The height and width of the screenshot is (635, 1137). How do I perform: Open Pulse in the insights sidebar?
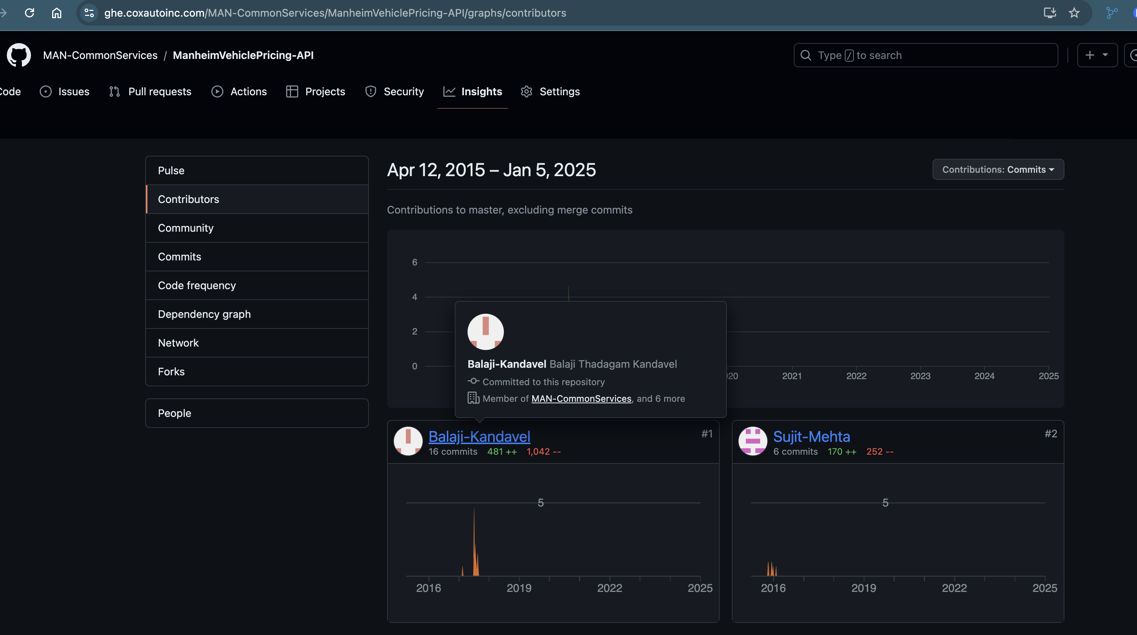click(257, 170)
